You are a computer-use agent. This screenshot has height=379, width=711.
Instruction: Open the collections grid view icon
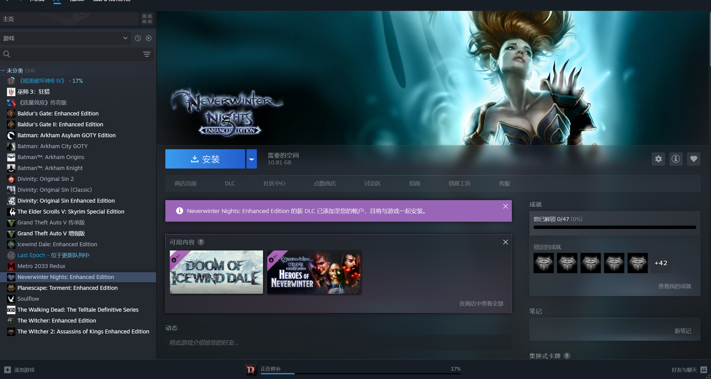[x=147, y=19]
